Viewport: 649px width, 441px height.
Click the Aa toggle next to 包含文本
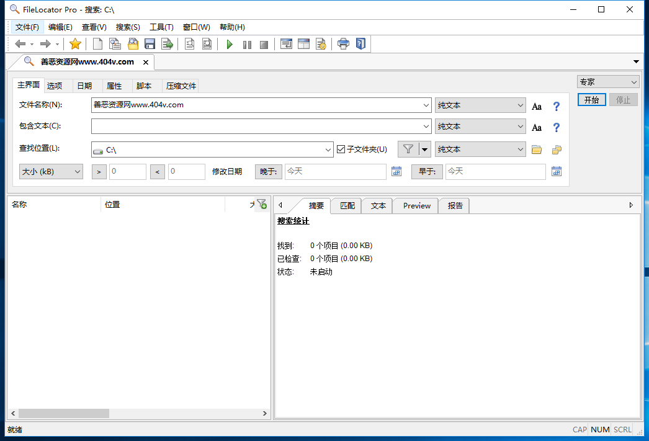(536, 127)
